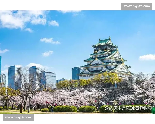
Task: Click the Osaka Castle photo
Action: tap(78, 62)
